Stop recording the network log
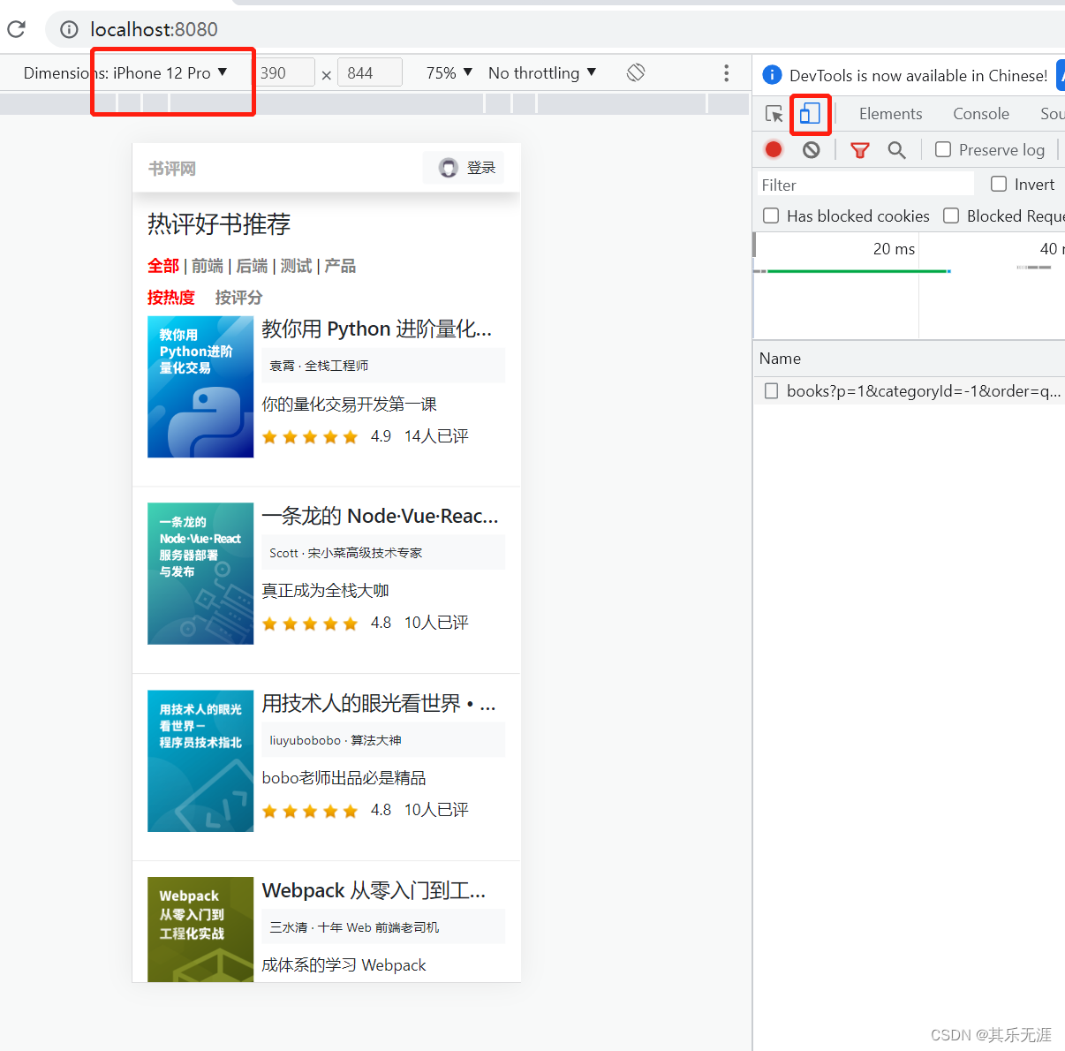Screen dimensions: 1065x1051 (x=773, y=149)
